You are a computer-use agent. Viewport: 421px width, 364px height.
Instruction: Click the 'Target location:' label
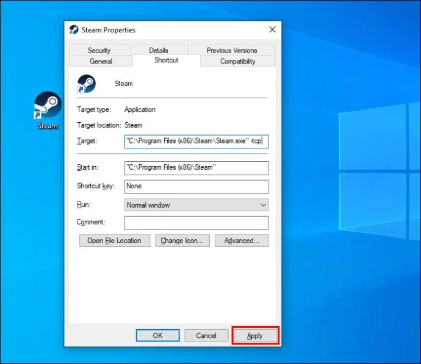coord(99,125)
